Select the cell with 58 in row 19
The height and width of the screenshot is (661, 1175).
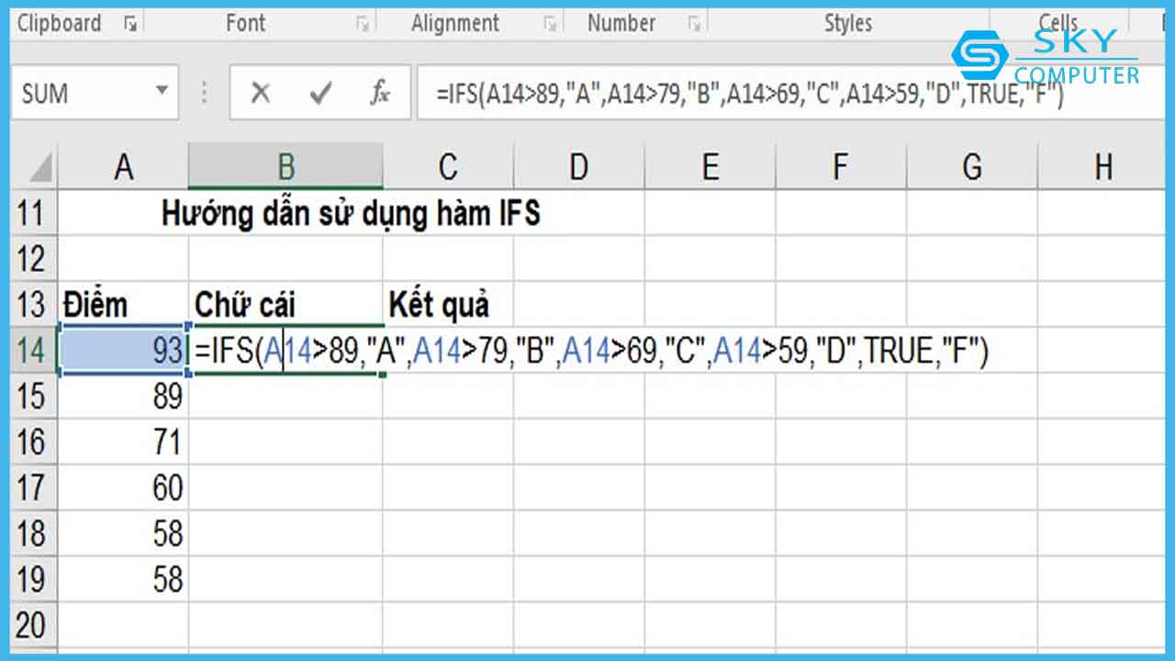[x=123, y=580]
